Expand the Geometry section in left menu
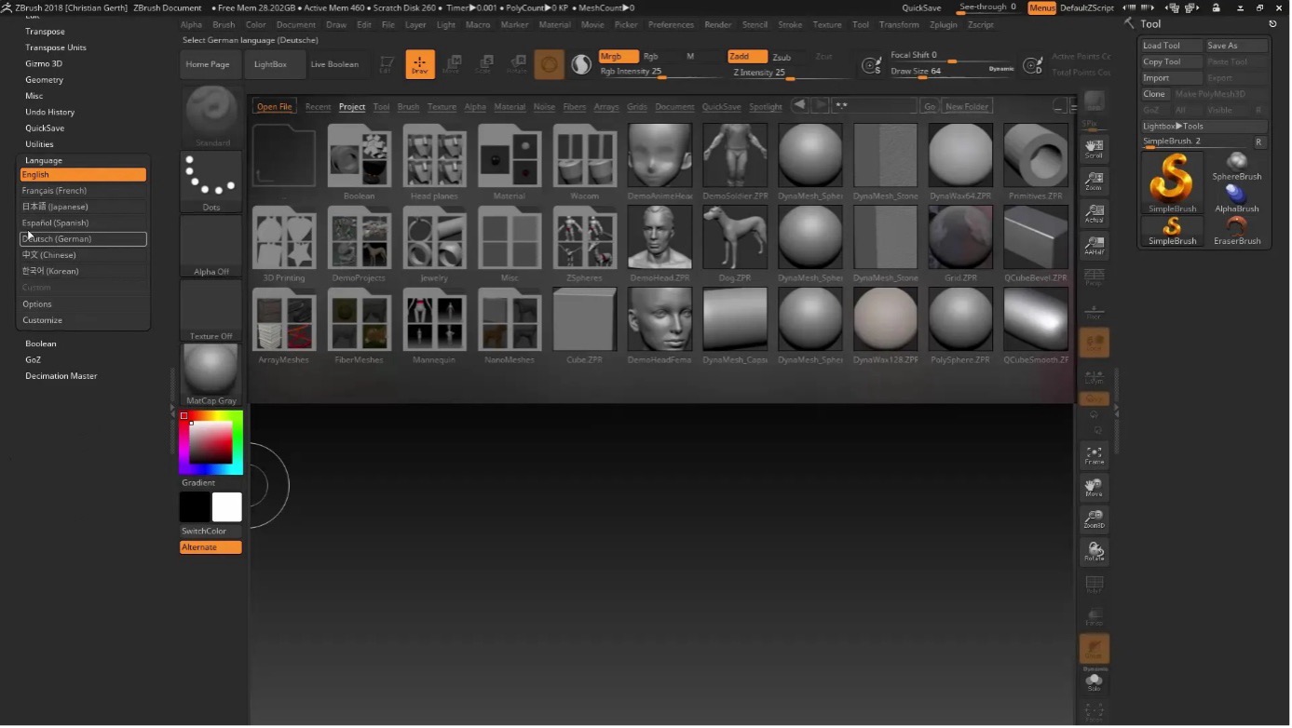The height and width of the screenshot is (728, 1292). point(45,80)
